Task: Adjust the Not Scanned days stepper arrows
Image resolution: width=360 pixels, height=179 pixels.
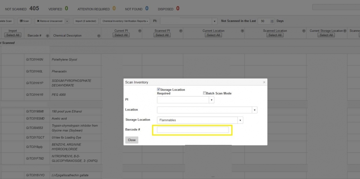Action: click(x=272, y=21)
